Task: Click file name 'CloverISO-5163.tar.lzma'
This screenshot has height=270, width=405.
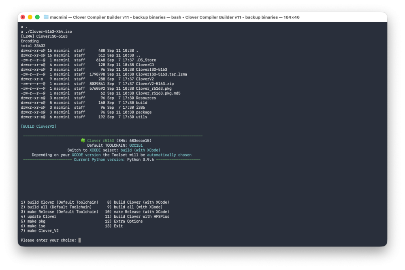Action: click(162, 74)
